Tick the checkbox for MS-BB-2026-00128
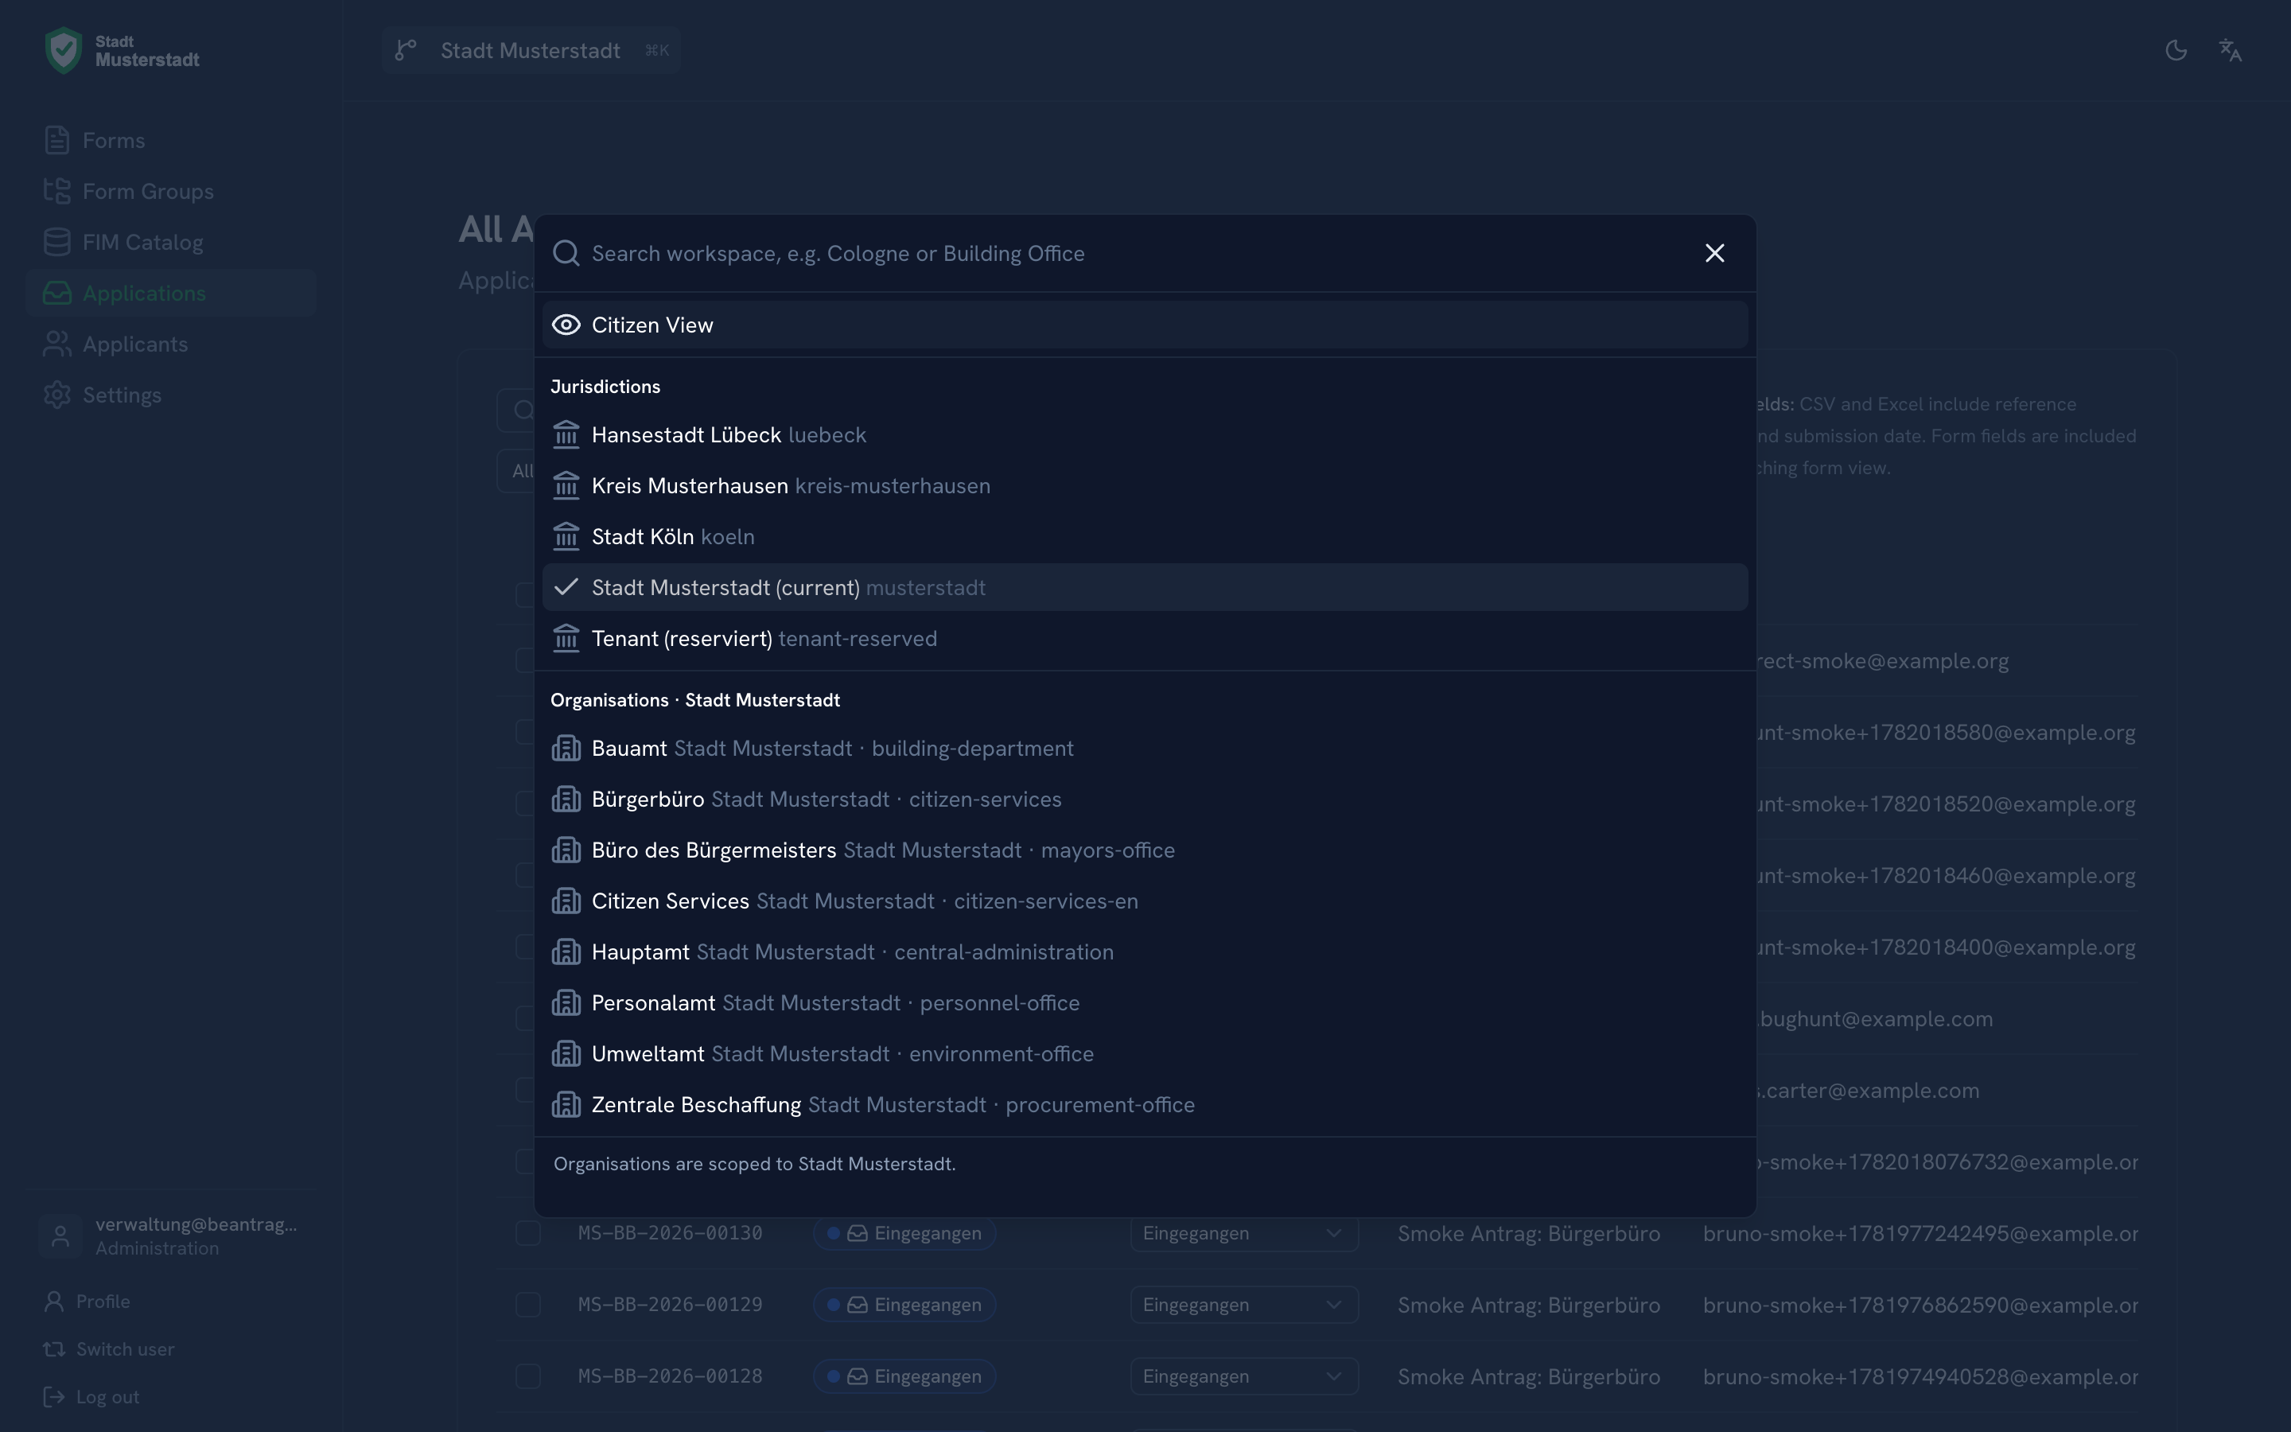The width and height of the screenshot is (2291, 1432). point(528,1376)
